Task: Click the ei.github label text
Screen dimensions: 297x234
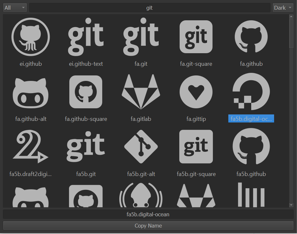Action: point(31,64)
